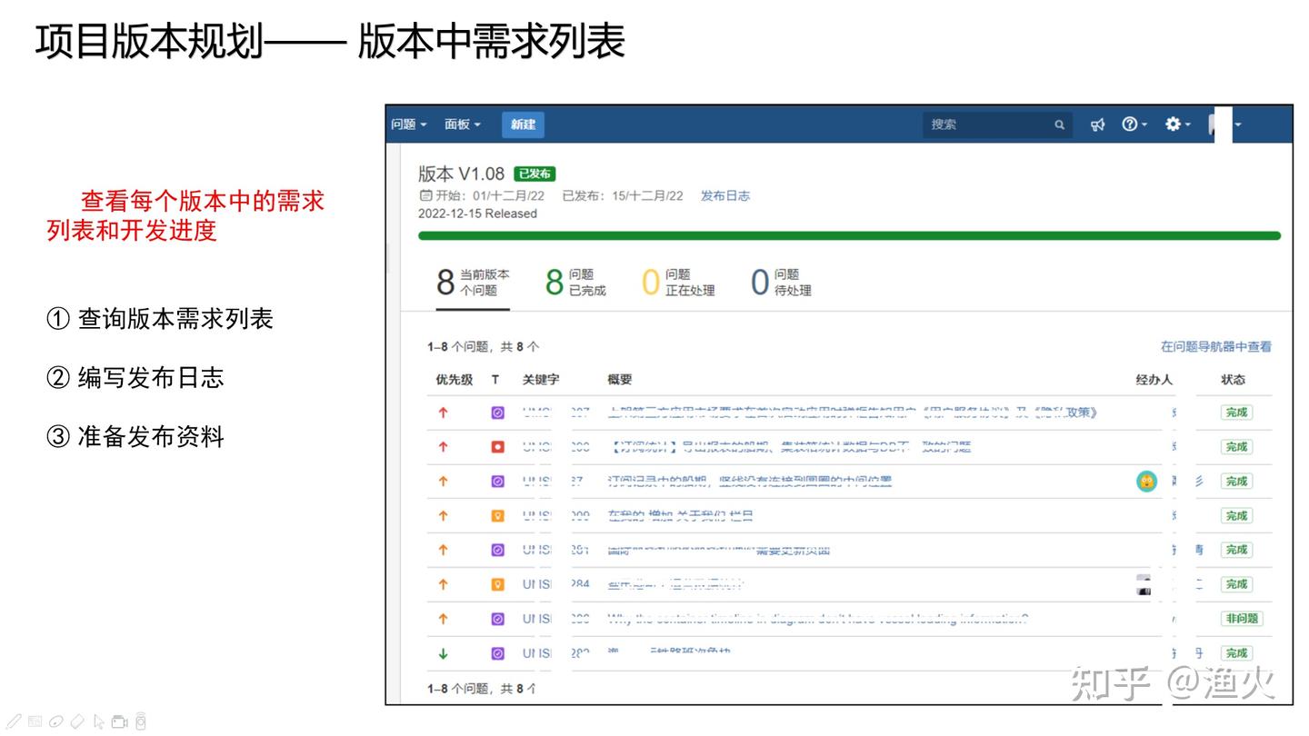Select the eraser tool in slide toolbar

click(x=77, y=722)
